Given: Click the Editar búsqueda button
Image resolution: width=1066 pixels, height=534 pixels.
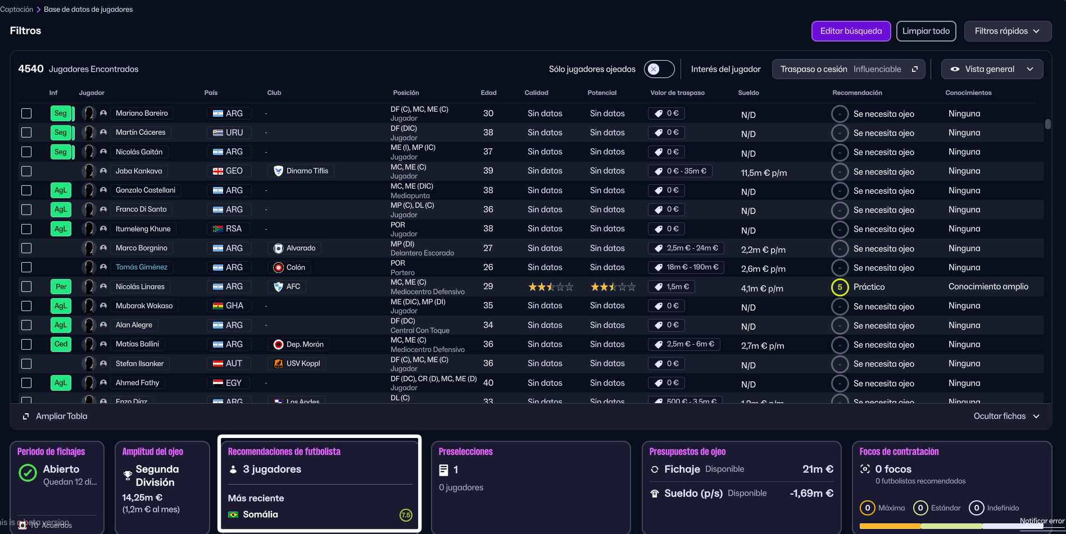Looking at the screenshot, I should coord(851,31).
